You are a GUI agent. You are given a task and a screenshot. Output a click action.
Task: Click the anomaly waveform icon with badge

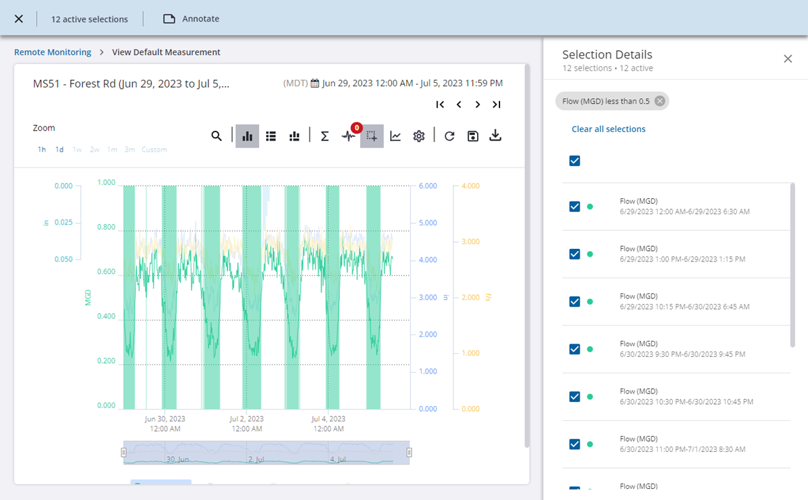[x=348, y=136]
